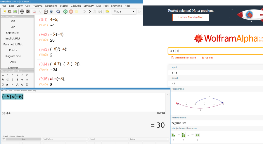Screen dimensions: 263x144
Task: Click the Points button in Draw panel
Action: point(13,50)
